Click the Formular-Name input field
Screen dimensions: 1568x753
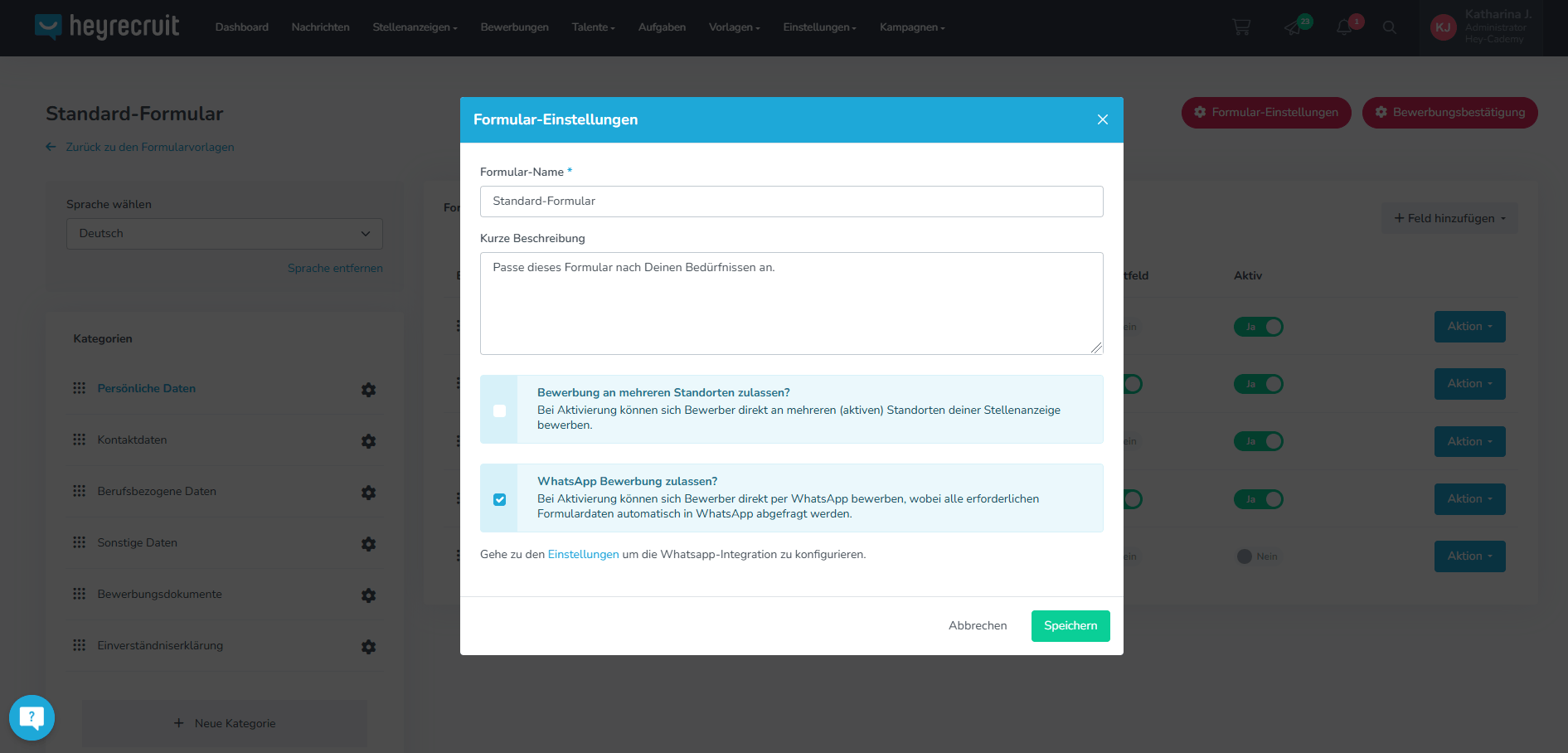coord(792,202)
